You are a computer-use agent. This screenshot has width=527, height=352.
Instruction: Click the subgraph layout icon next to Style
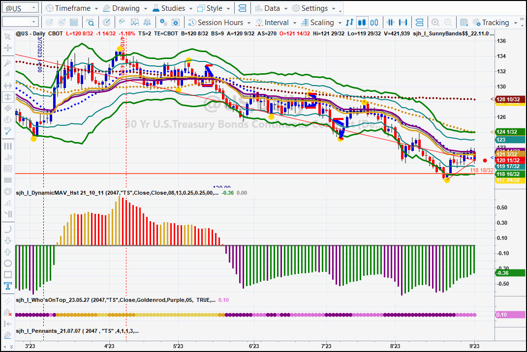click(242, 8)
